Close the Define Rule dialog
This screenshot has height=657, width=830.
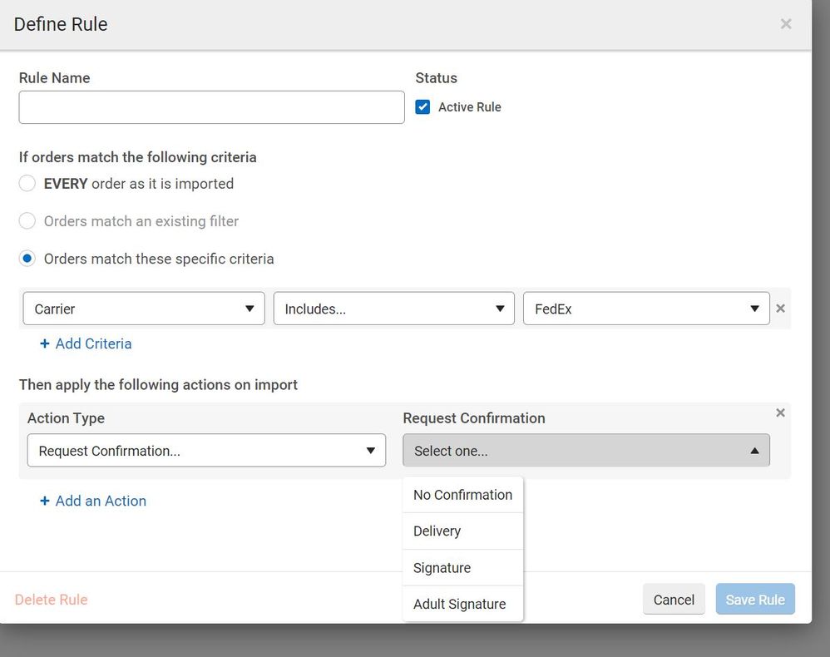785,24
